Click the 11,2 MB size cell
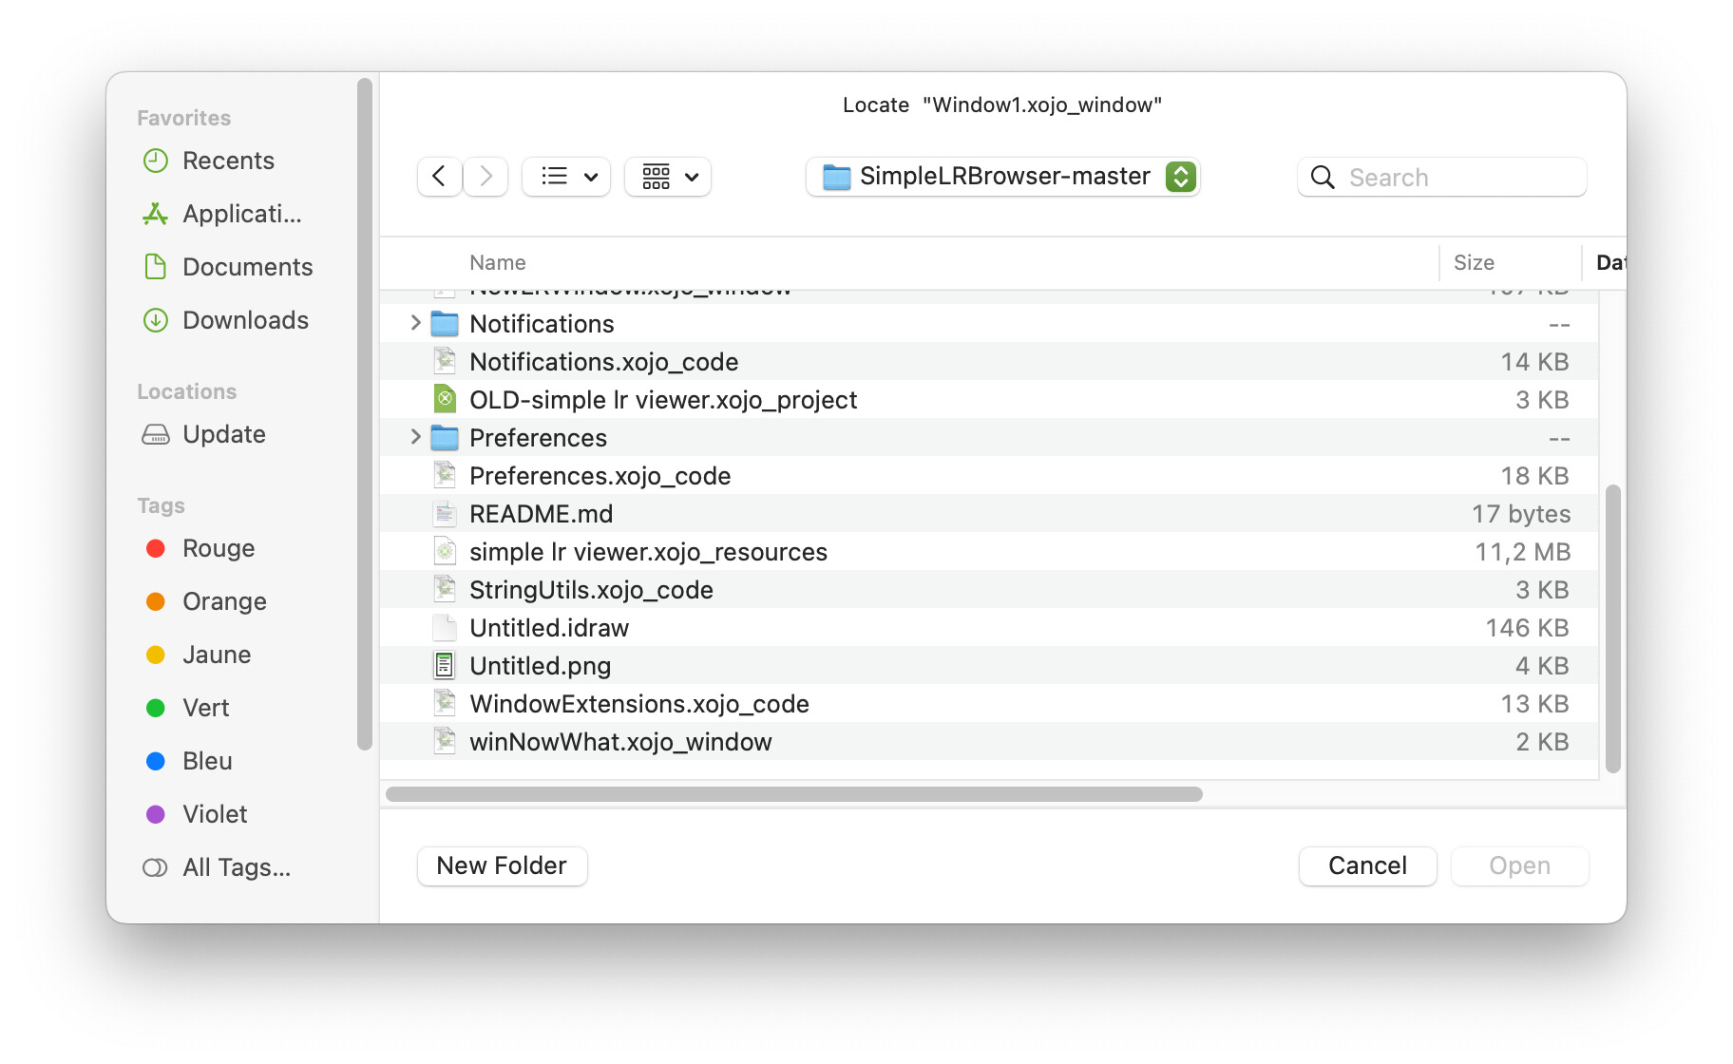 (x=1523, y=552)
